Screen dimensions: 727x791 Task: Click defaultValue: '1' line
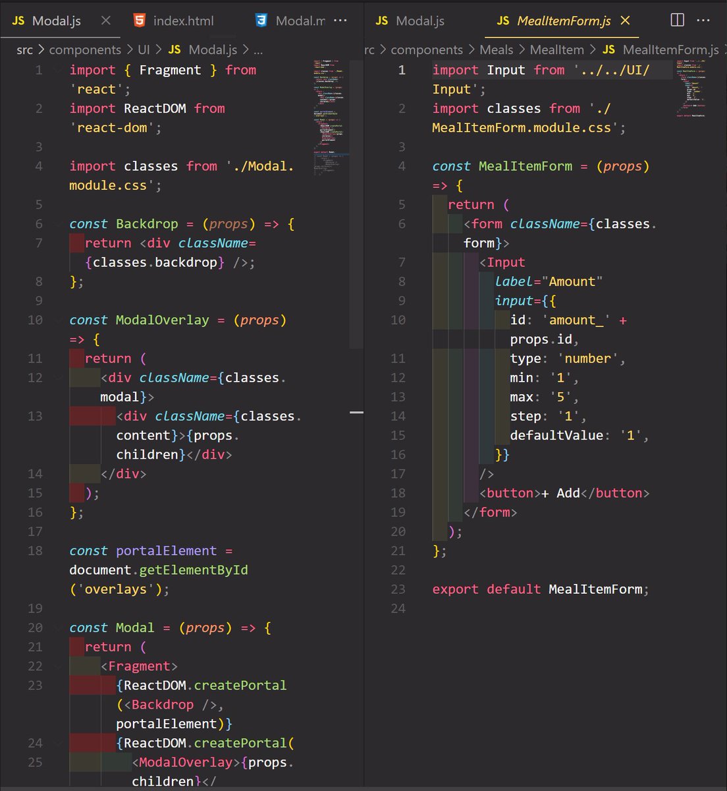pyautogui.click(x=579, y=436)
